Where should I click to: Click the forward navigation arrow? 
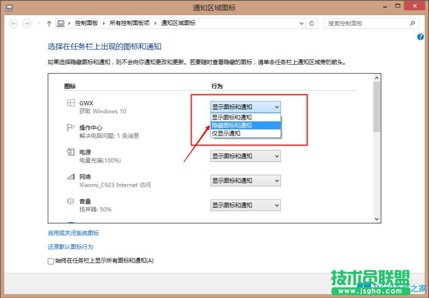pos(27,24)
